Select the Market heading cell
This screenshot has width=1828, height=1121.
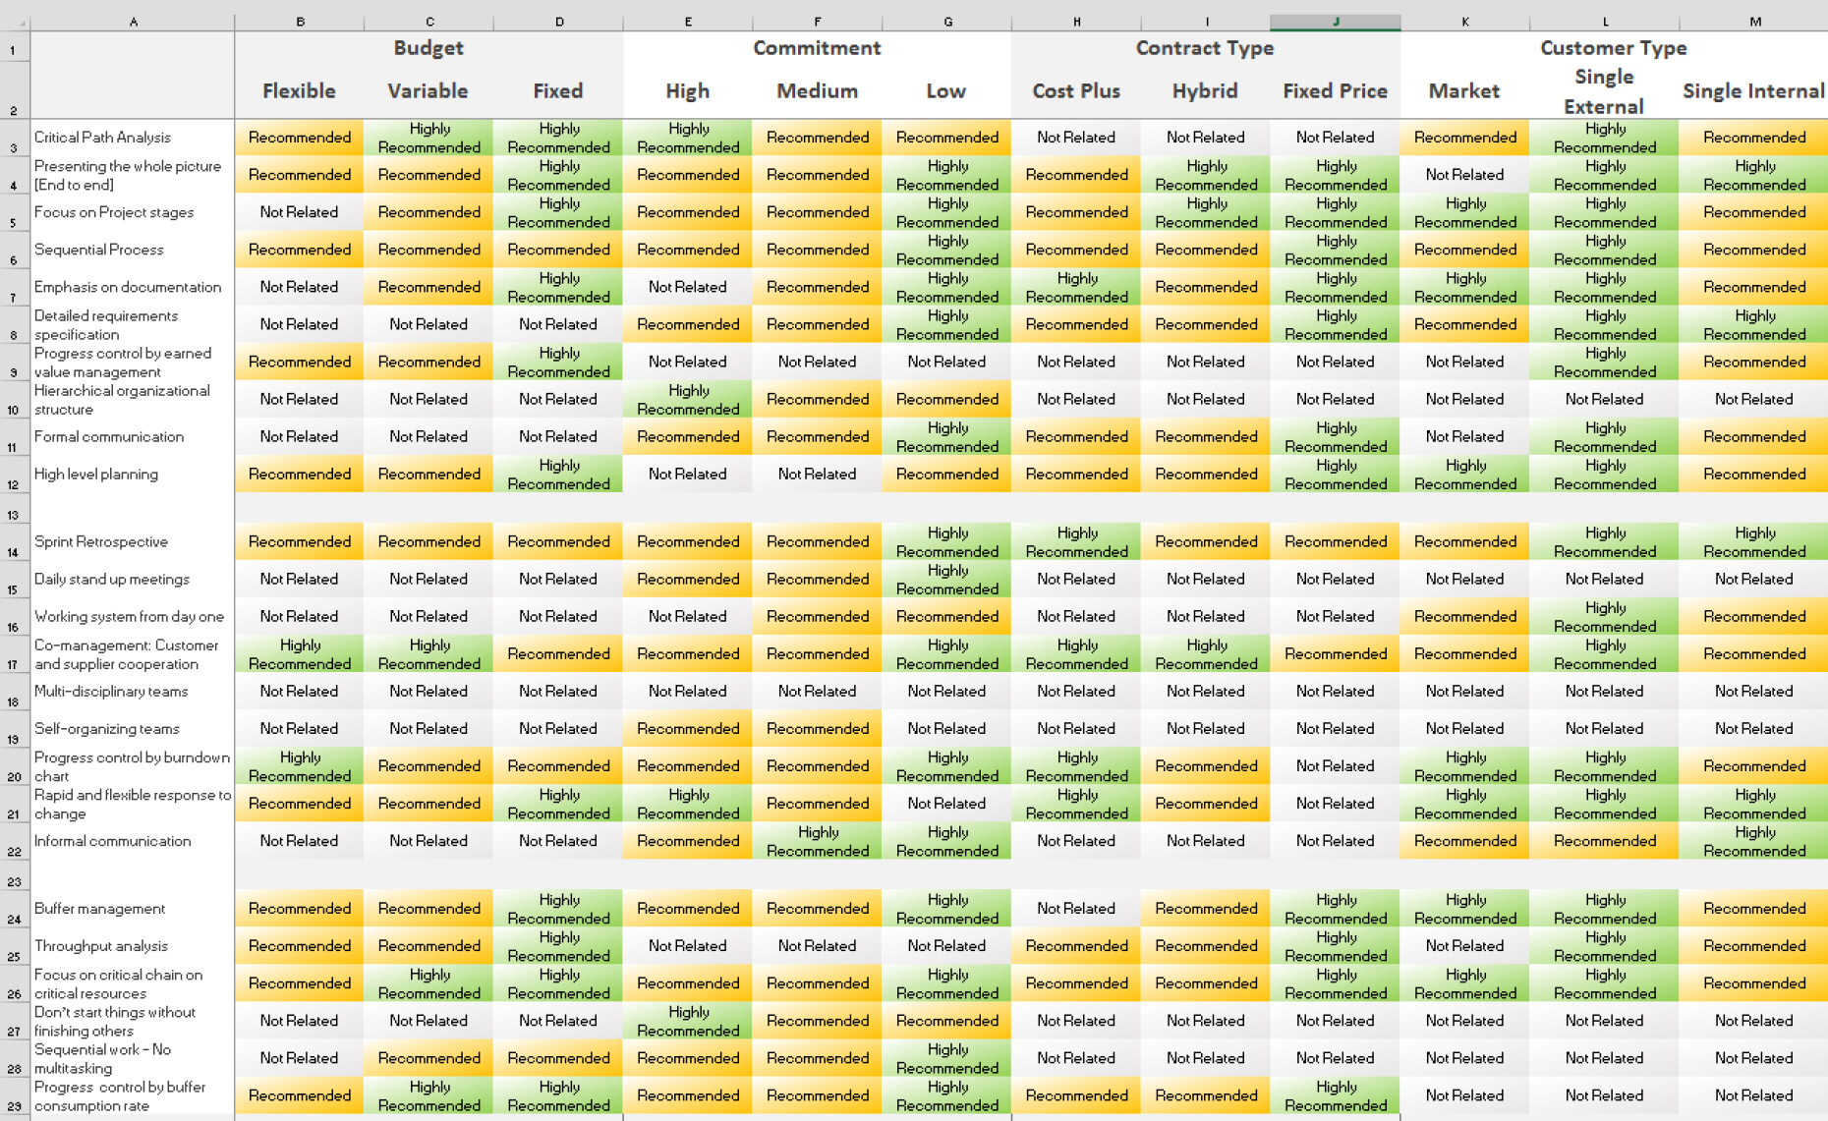tap(1464, 91)
